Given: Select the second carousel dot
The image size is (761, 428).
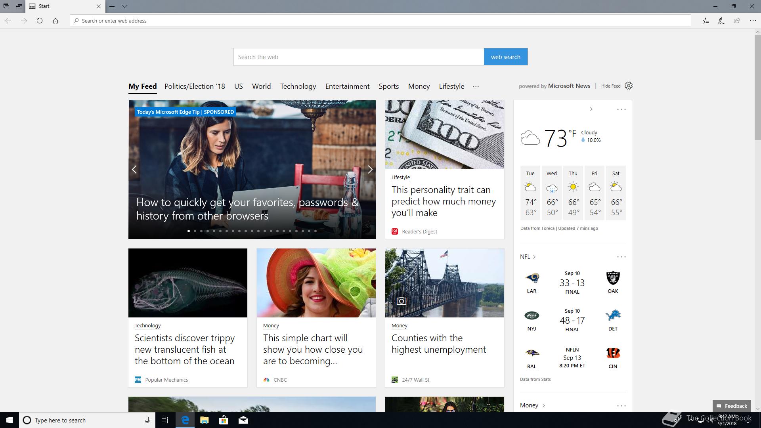Looking at the screenshot, I should 195,231.
